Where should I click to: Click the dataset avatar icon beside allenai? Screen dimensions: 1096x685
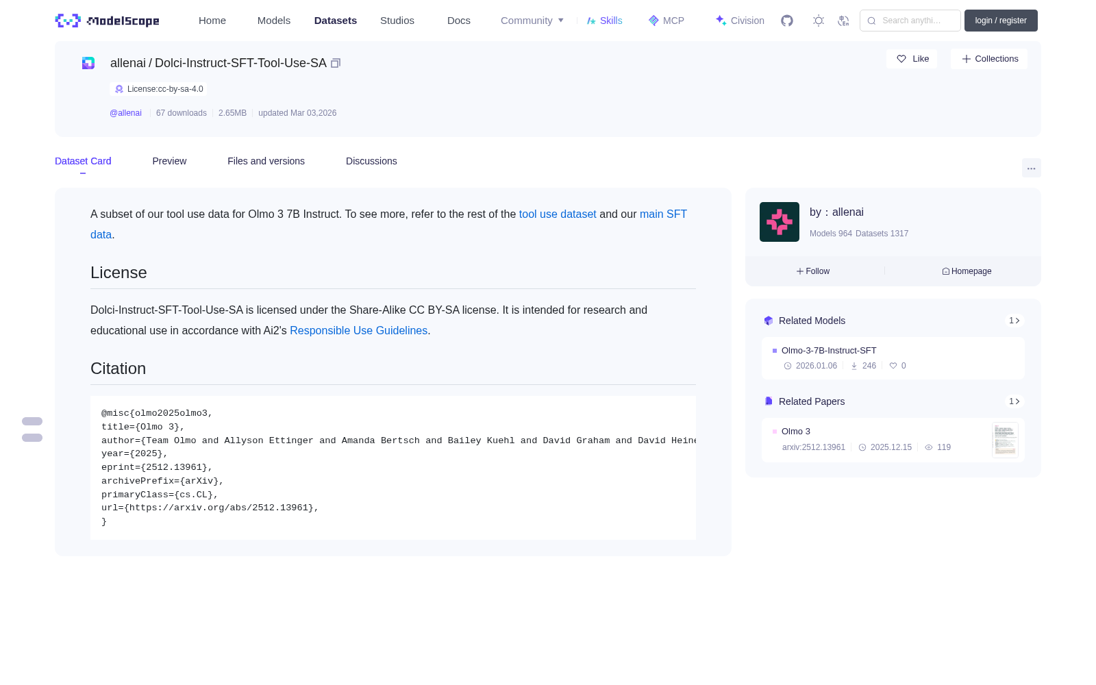tap(88, 63)
